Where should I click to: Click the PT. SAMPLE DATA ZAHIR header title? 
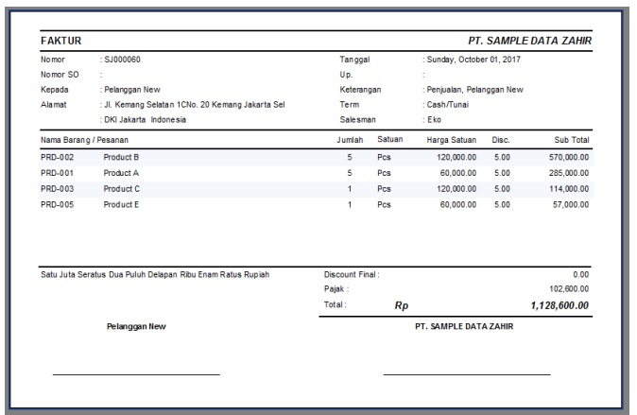537,42
